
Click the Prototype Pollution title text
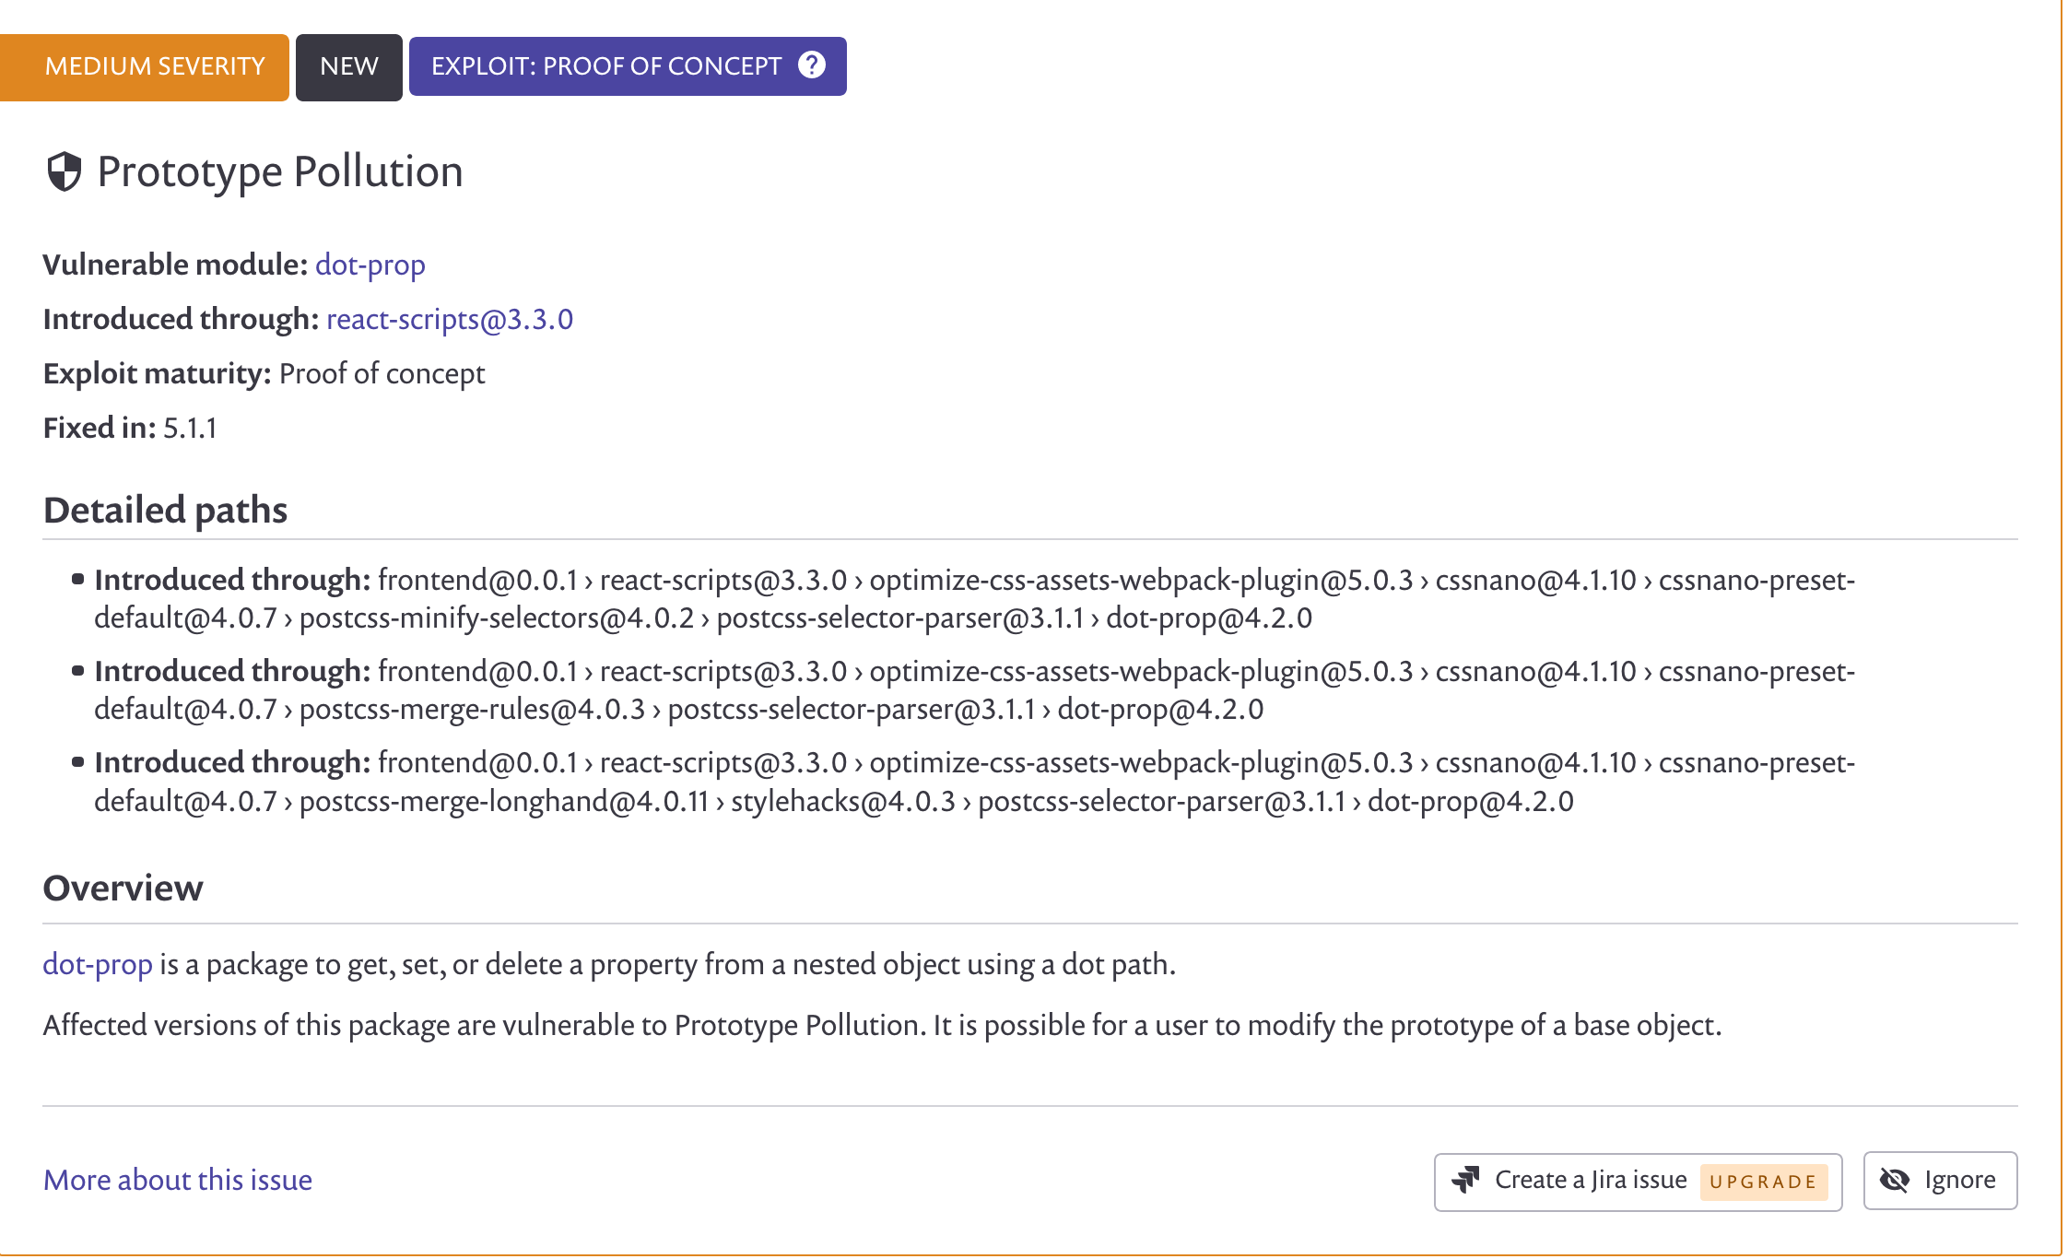280,172
